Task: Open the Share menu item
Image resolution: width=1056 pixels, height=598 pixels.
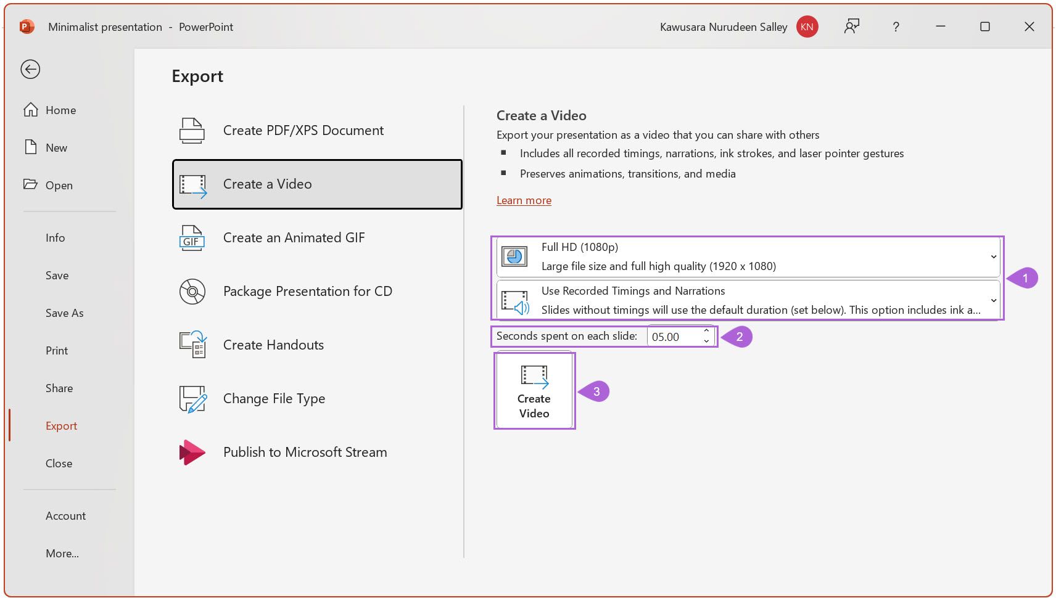Action: pos(59,388)
